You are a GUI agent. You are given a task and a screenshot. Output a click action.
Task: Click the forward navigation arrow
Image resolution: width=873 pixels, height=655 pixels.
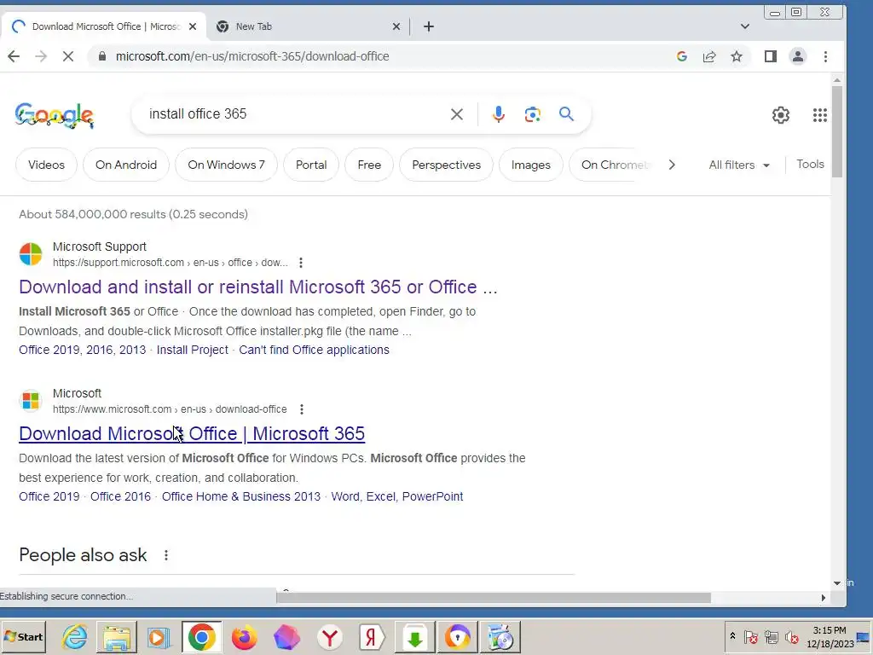pyautogui.click(x=41, y=56)
